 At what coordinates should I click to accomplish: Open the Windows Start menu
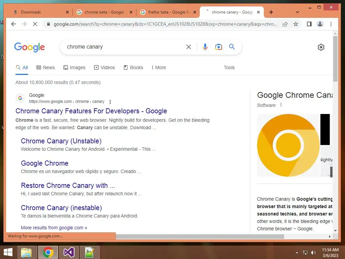coord(8,252)
